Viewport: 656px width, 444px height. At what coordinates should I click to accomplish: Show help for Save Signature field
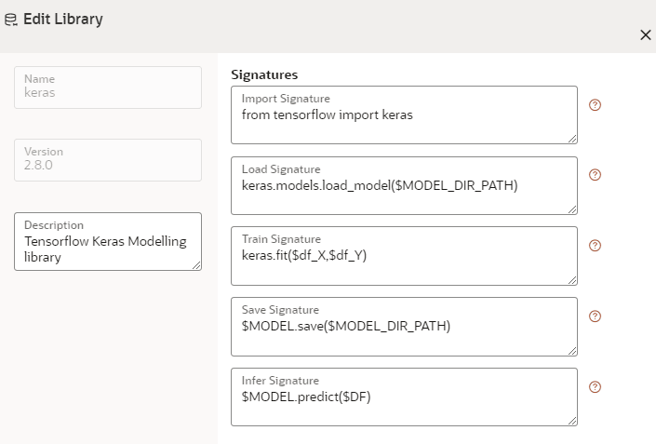[x=596, y=316]
